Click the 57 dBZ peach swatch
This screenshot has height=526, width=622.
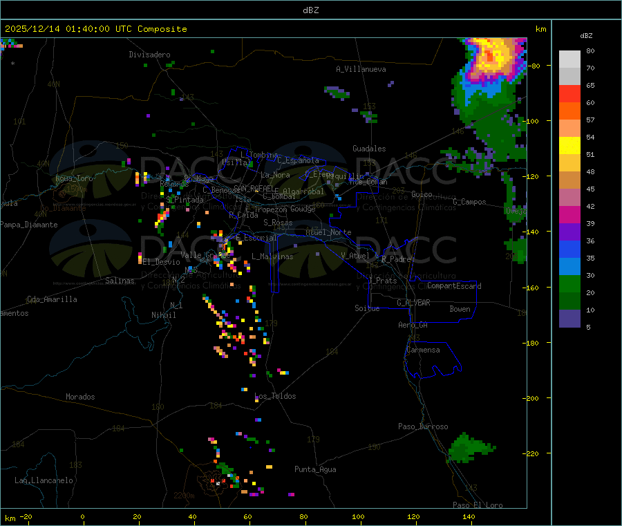click(x=569, y=128)
